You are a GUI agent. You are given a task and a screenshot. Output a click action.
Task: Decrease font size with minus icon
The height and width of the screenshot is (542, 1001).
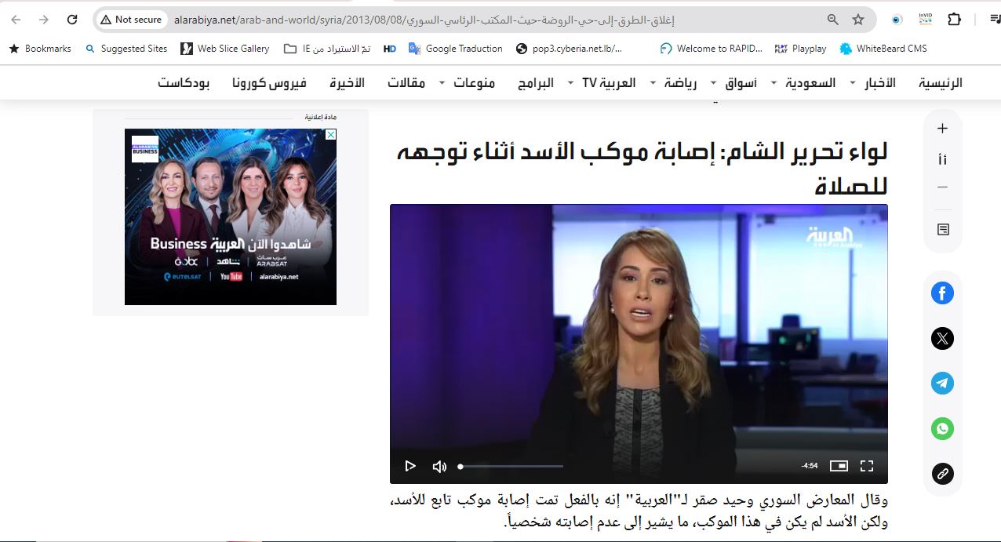[x=943, y=187]
